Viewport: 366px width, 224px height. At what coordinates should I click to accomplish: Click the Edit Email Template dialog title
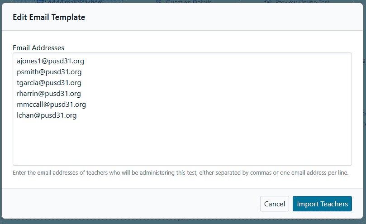[x=49, y=17]
